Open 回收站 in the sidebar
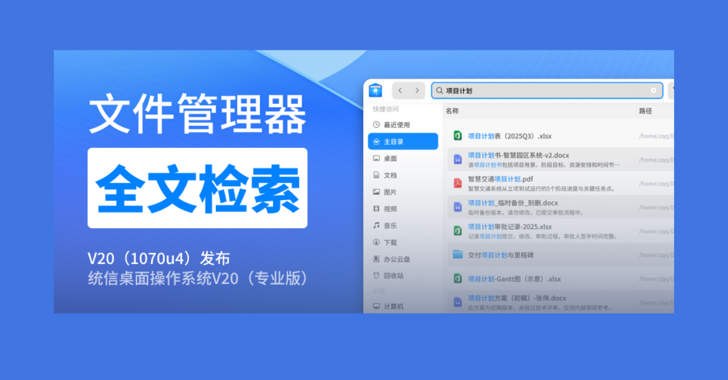728x380 pixels. [x=403, y=276]
